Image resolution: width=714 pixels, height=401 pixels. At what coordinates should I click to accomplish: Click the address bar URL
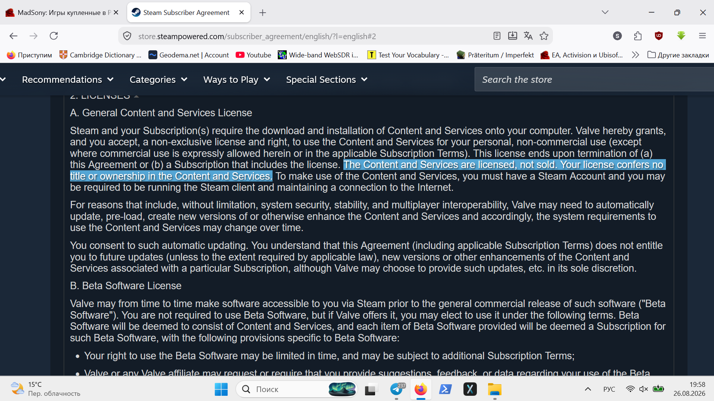tap(257, 36)
